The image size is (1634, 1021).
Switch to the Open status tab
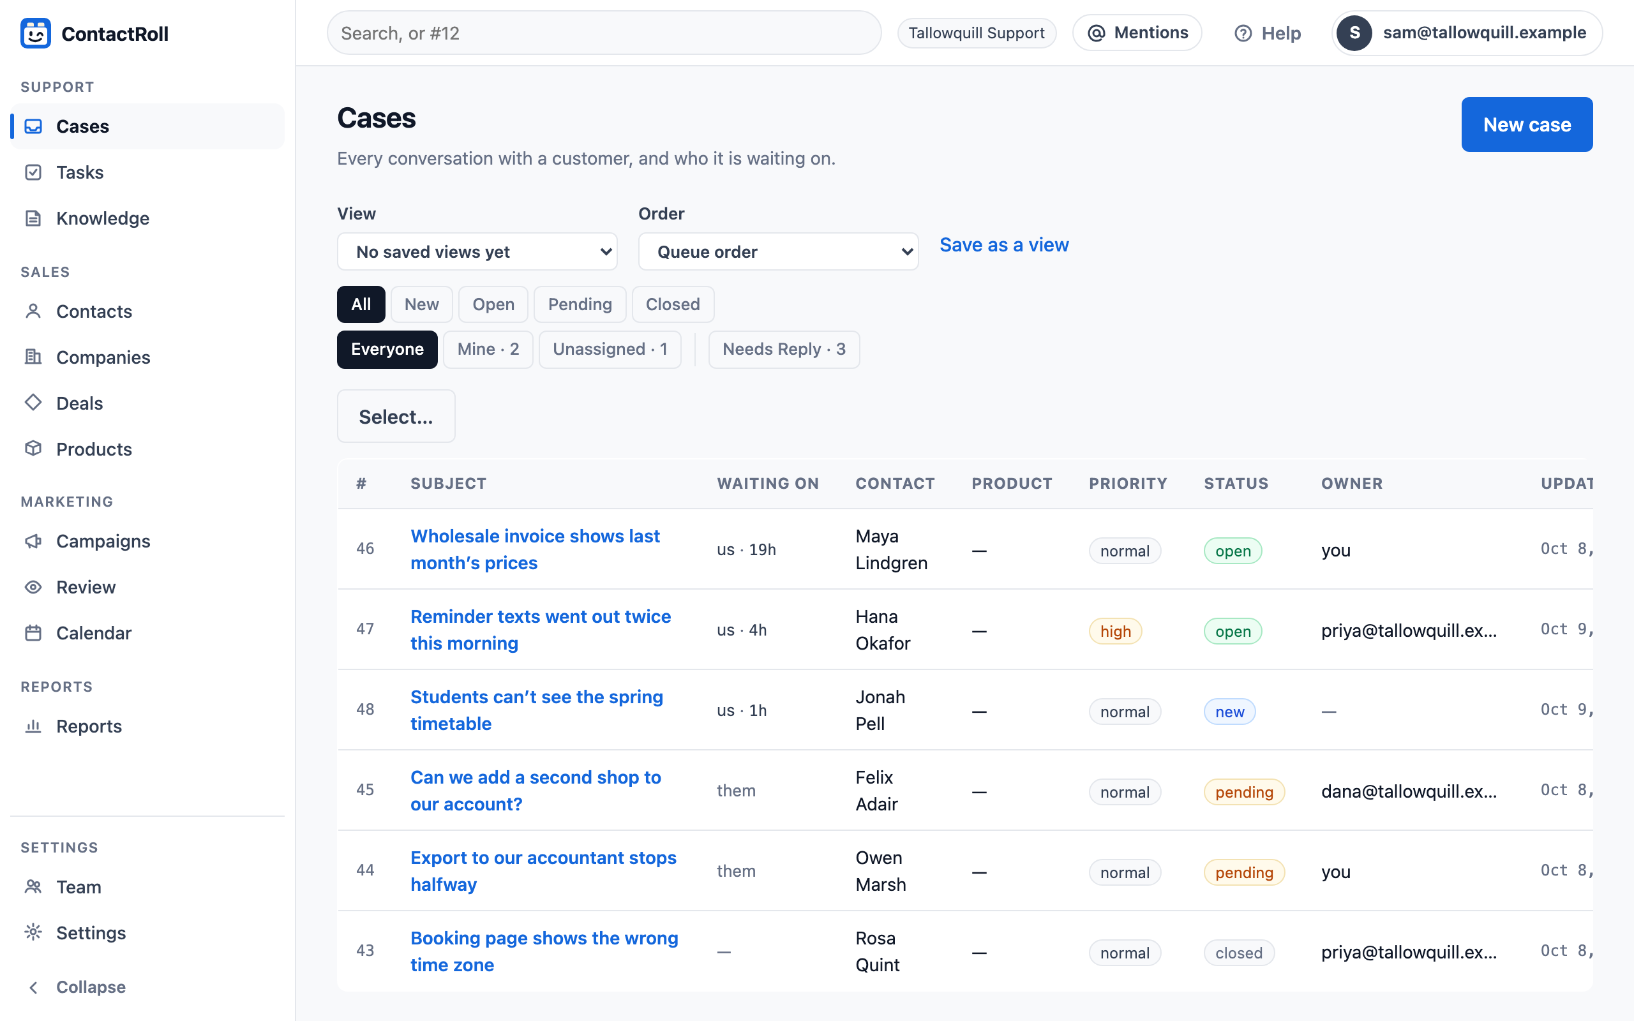pos(493,304)
